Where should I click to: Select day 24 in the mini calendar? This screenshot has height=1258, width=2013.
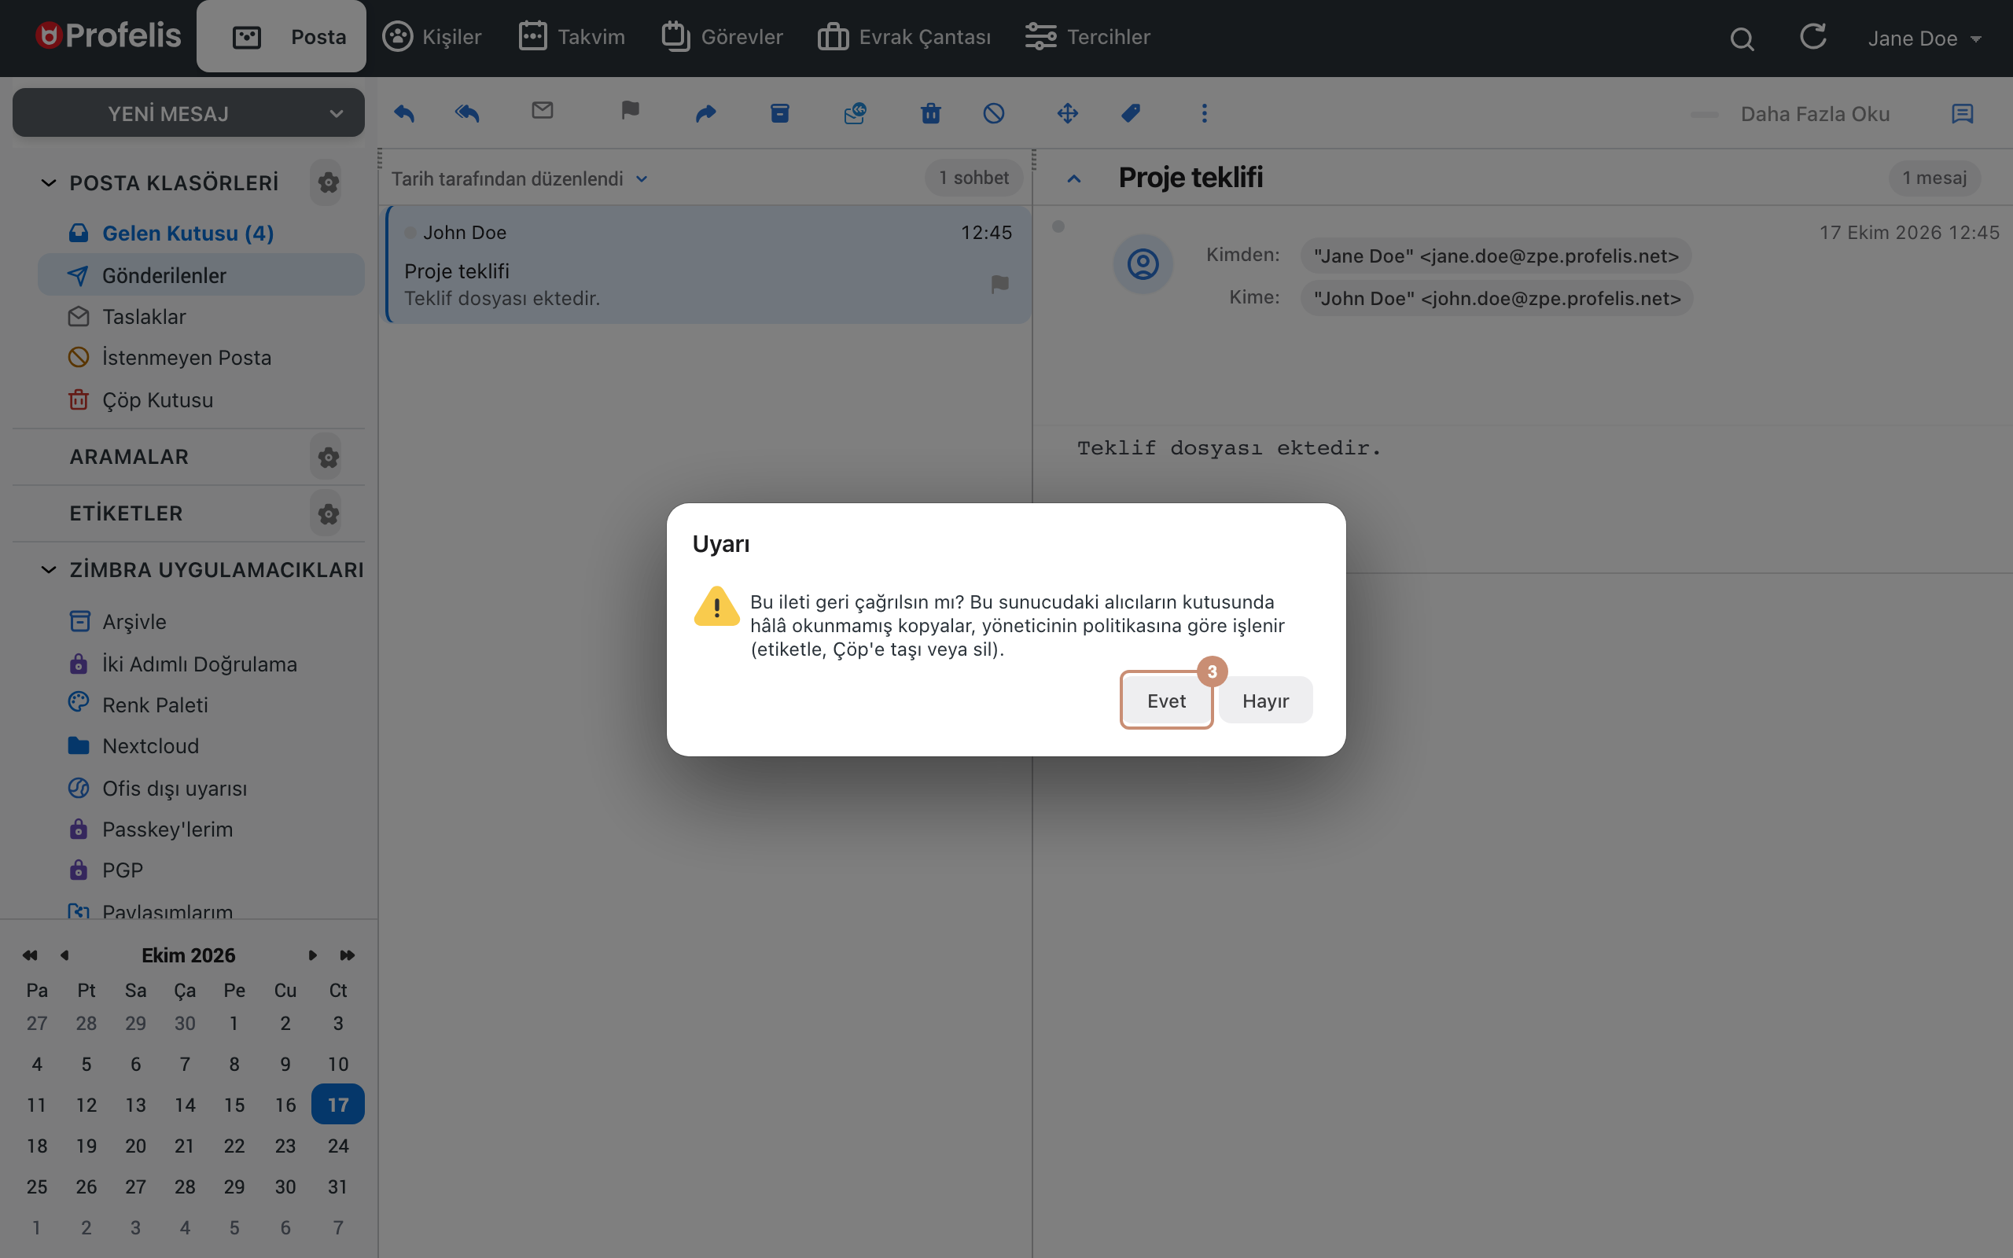tap(337, 1146)
